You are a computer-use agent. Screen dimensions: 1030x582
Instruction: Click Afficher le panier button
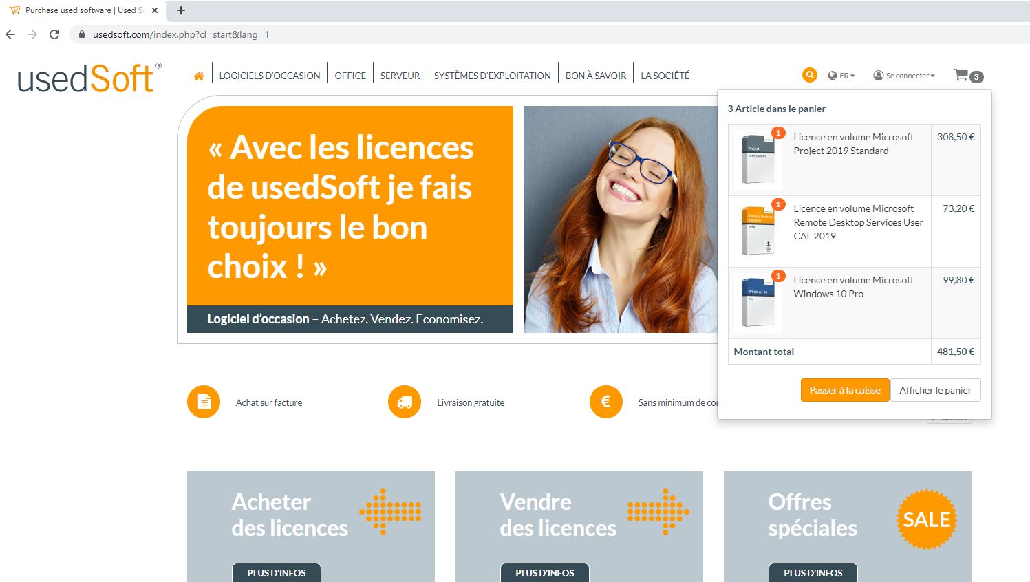936,390
